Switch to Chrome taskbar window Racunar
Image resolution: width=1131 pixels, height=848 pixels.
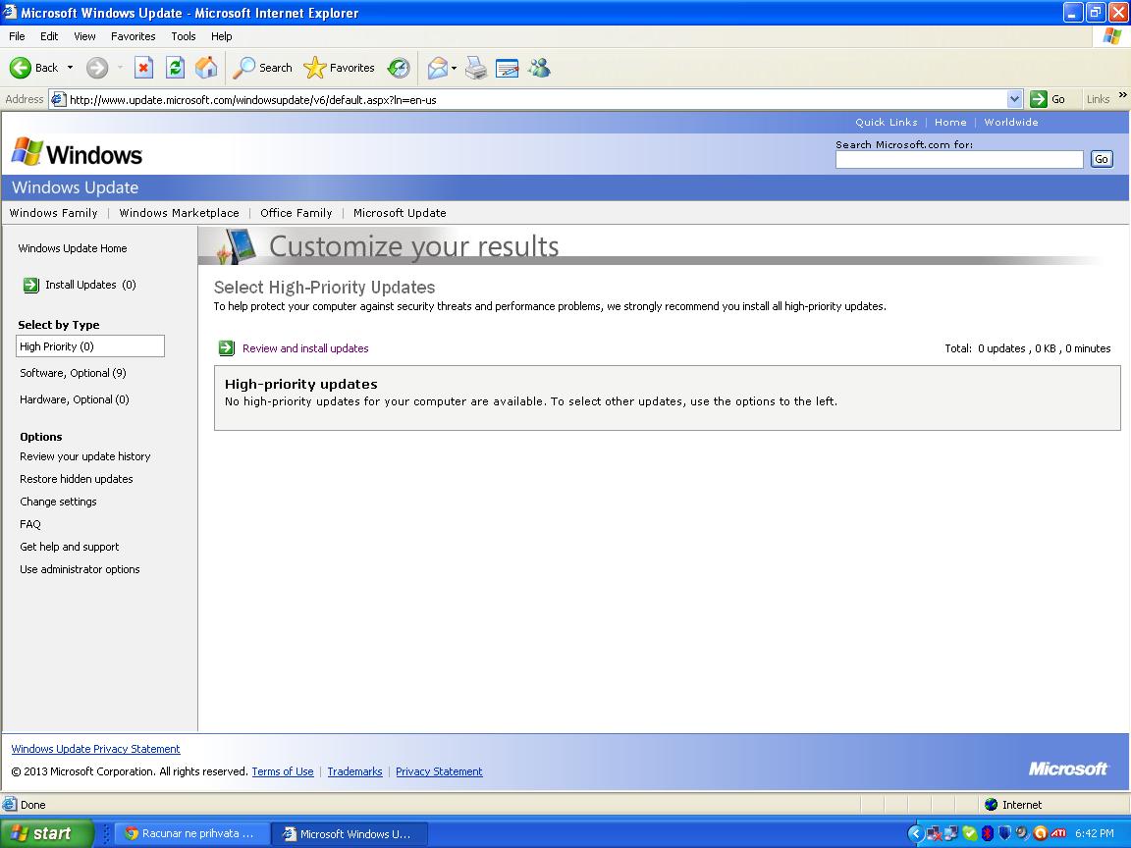coord(192,833)
